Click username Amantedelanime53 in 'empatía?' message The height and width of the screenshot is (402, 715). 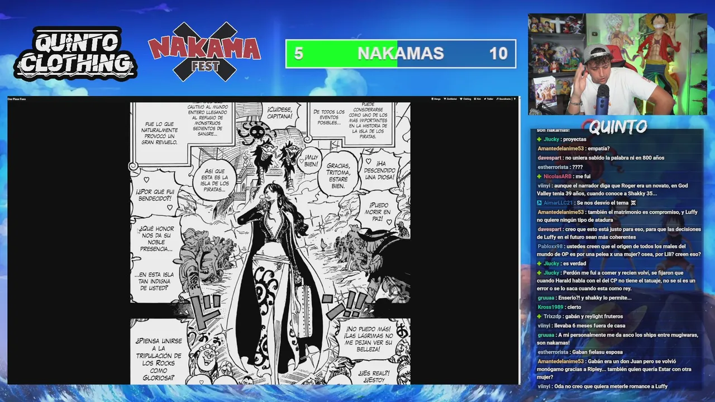[x=560, y=149]
